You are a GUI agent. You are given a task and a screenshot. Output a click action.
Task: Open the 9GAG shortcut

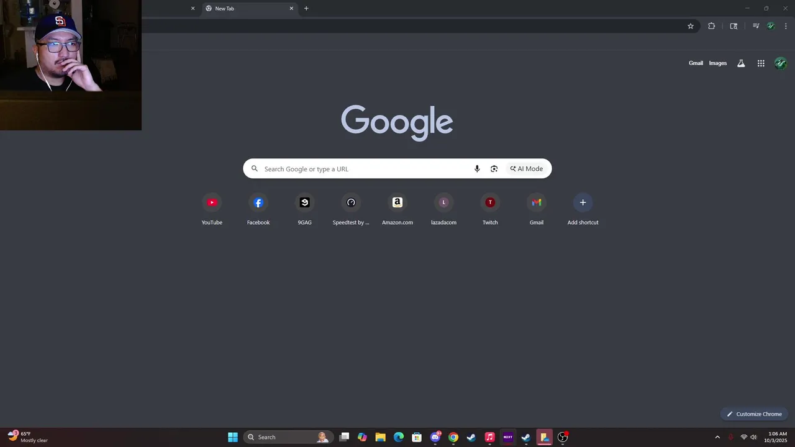coord(304,209)
